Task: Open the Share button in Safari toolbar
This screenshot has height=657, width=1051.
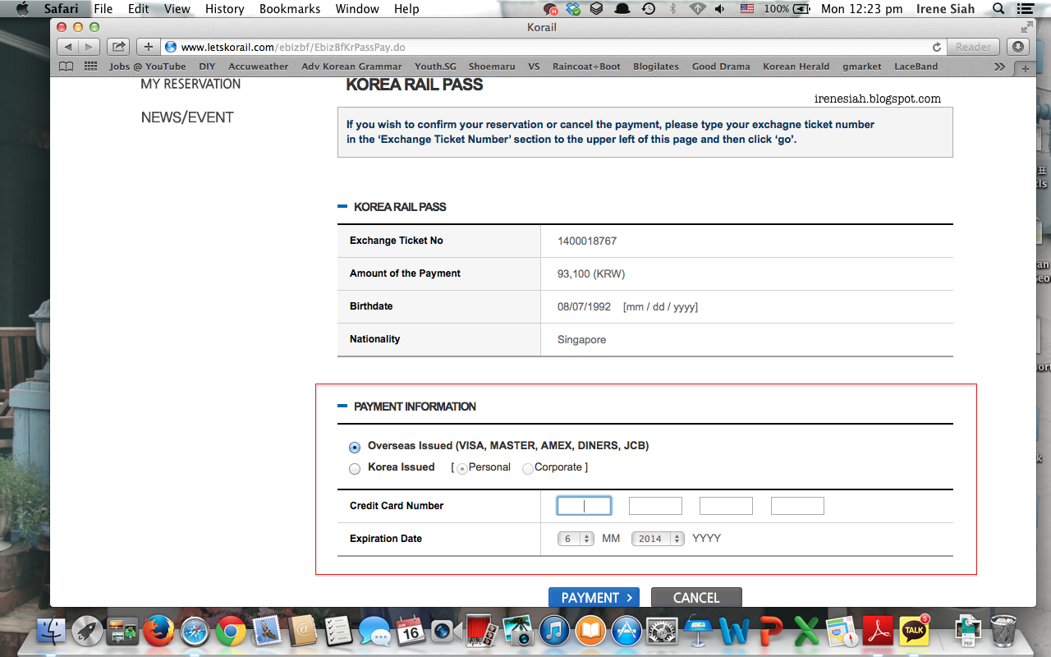Action: (118, 47)
